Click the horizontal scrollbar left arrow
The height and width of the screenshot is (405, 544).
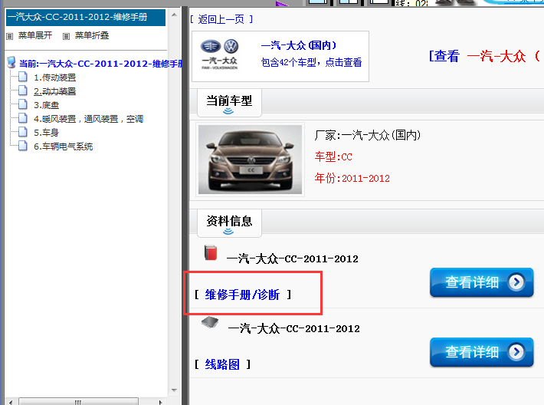pos(11,402)
